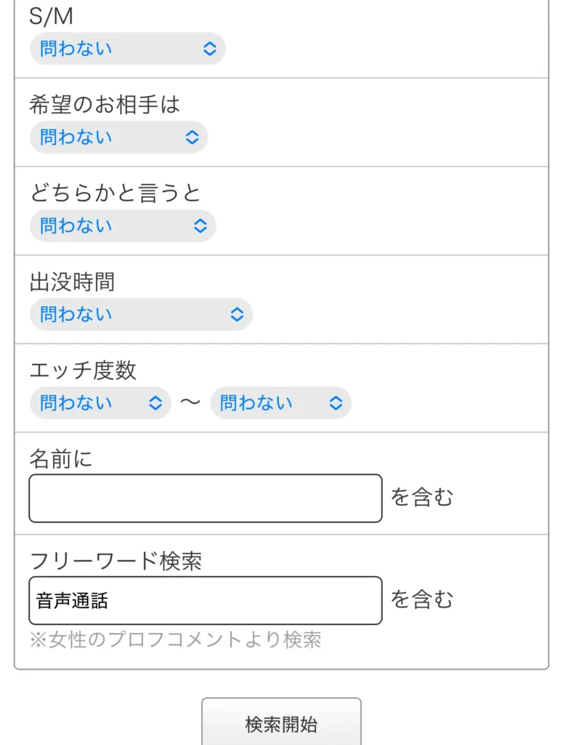This screenshot has width=563, height=745.
Task: Click the tilde between the エッチ度数 dropdowns
Action: point(190,403)
